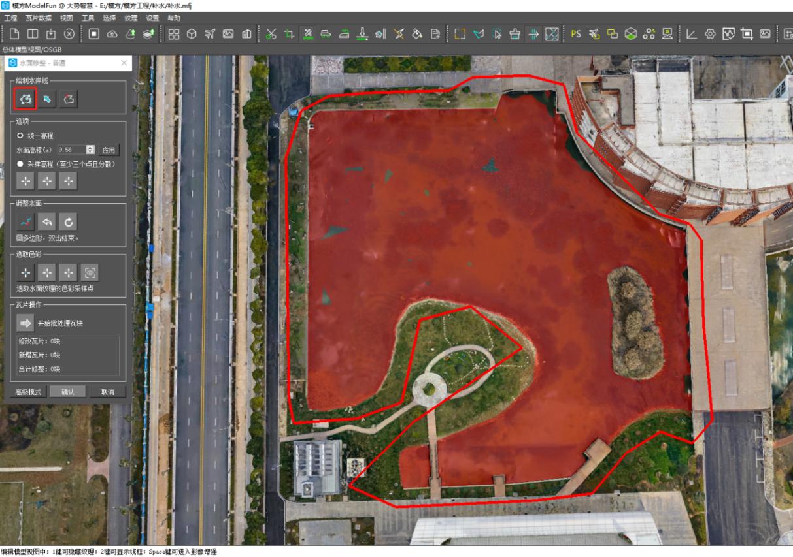Viewport: 793px width, 557px height.
Task: Select the paint bucket toolbar icon
Action: [x=416, y=34]
